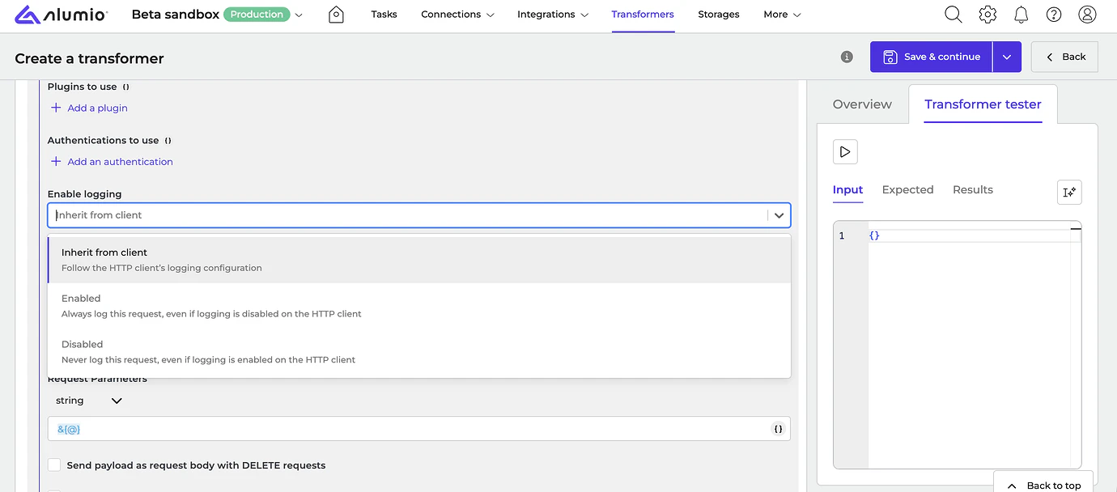
Task: Expand the More menu
Action: (782, 15)
